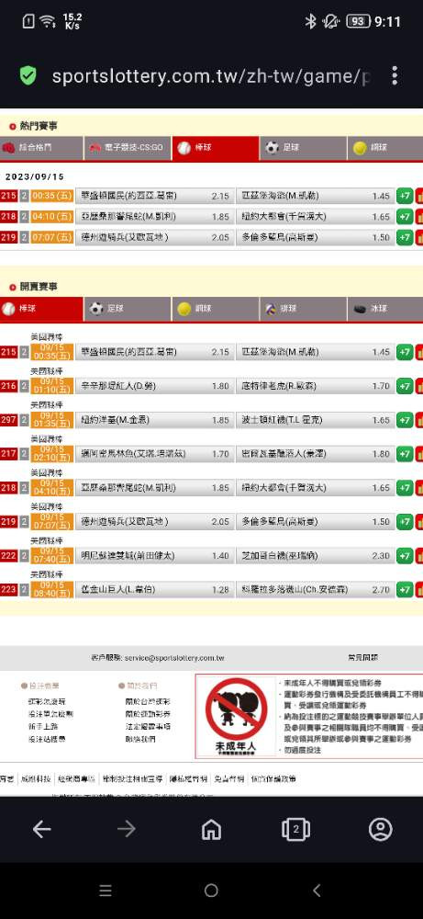
Task: Open the 常見問題 link
Action: tap(362, 658)
